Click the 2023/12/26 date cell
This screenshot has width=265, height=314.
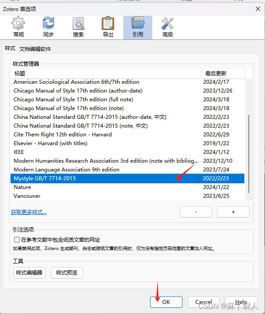coord(218,91)
